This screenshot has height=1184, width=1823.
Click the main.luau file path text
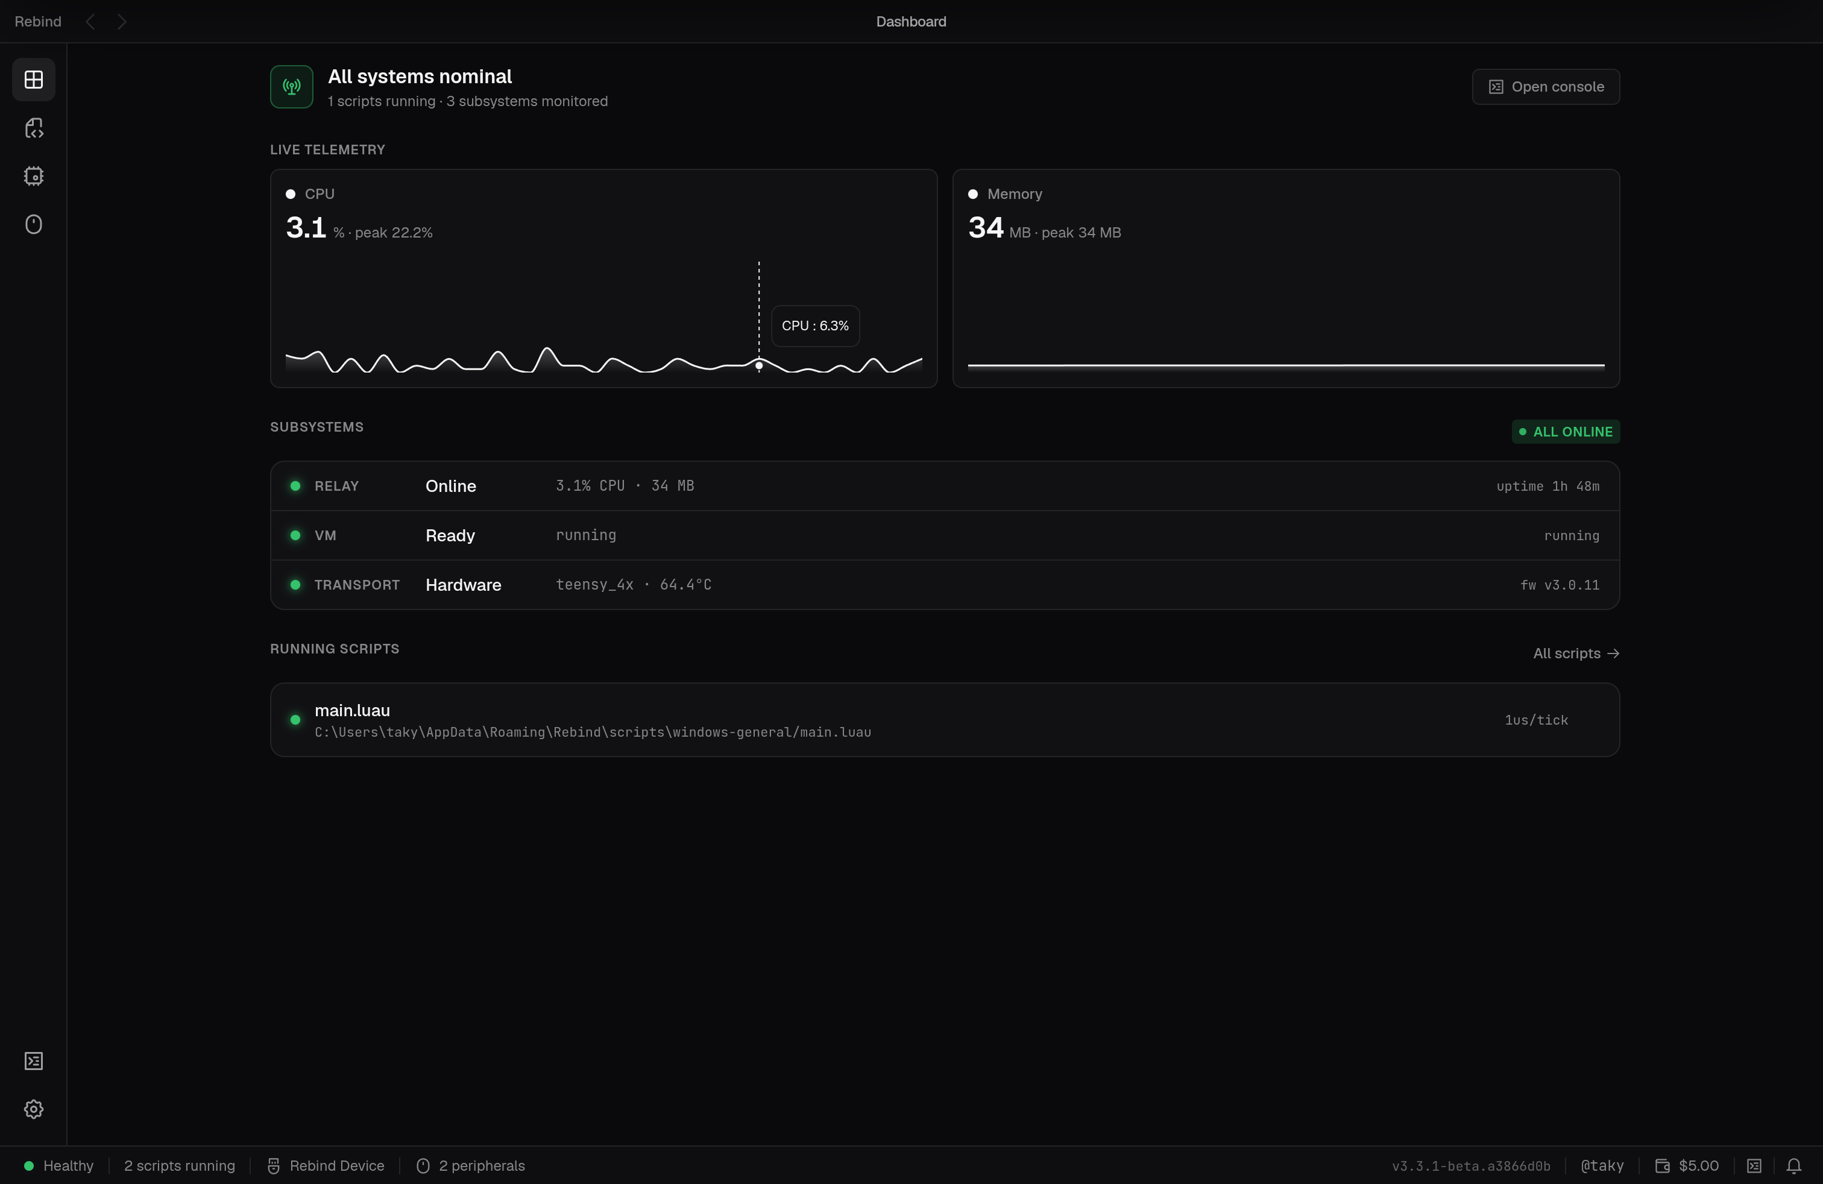pos(593,732)
